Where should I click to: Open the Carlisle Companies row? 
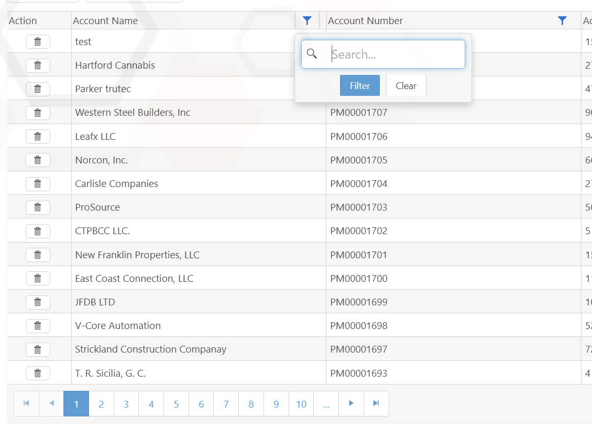pyautogui.click(x=117, y=184)
